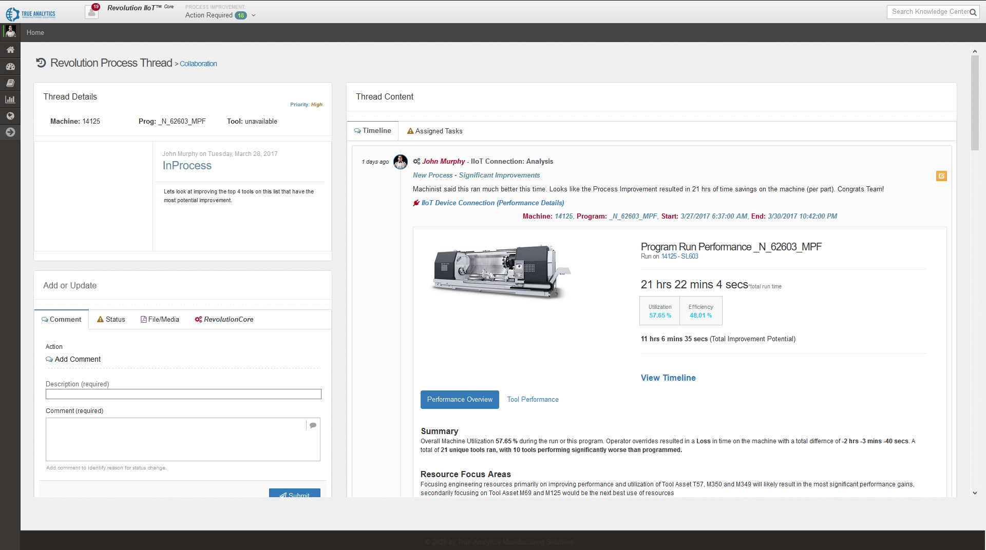Viewport: 986px width, 550px height.
Task: Expand sidebar with the arrow icon
Action: (x=10, y=132)
